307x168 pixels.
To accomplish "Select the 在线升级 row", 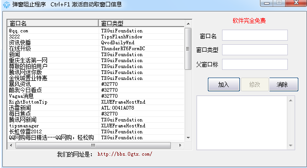I will click(96, 48).
